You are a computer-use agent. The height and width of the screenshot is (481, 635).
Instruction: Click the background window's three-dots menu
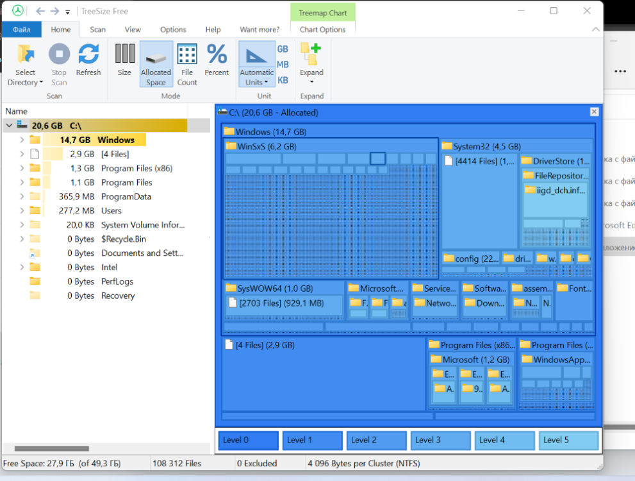620,71
